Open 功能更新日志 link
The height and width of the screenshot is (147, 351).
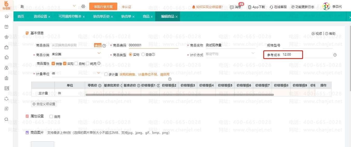[x=303, y=7]
